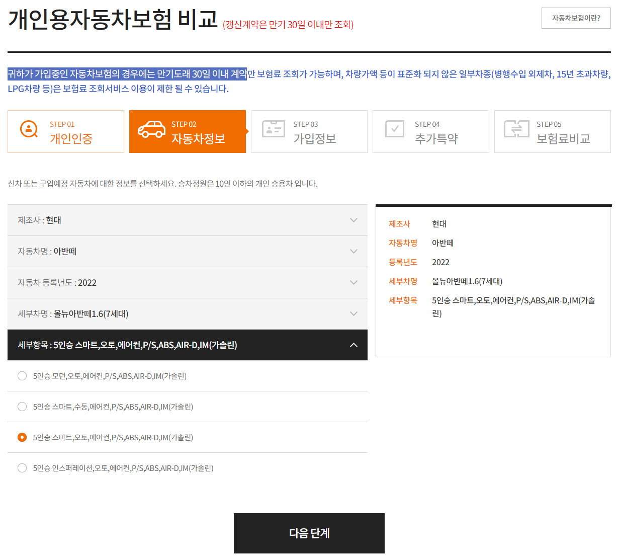Image resolution: width=620 pixels, height=560 pixels.
Task: Click 등록년도 label in summary panel
Action: pos(403,262)
